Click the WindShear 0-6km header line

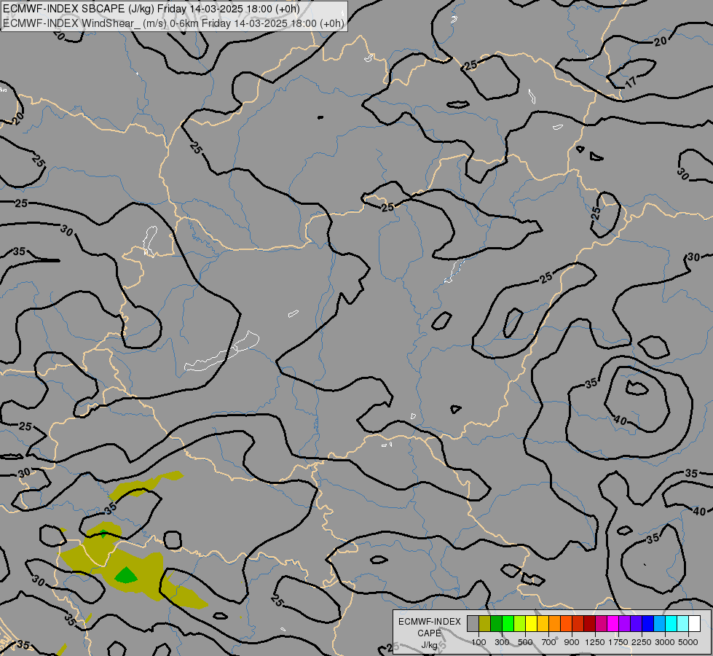coord(173,23)
